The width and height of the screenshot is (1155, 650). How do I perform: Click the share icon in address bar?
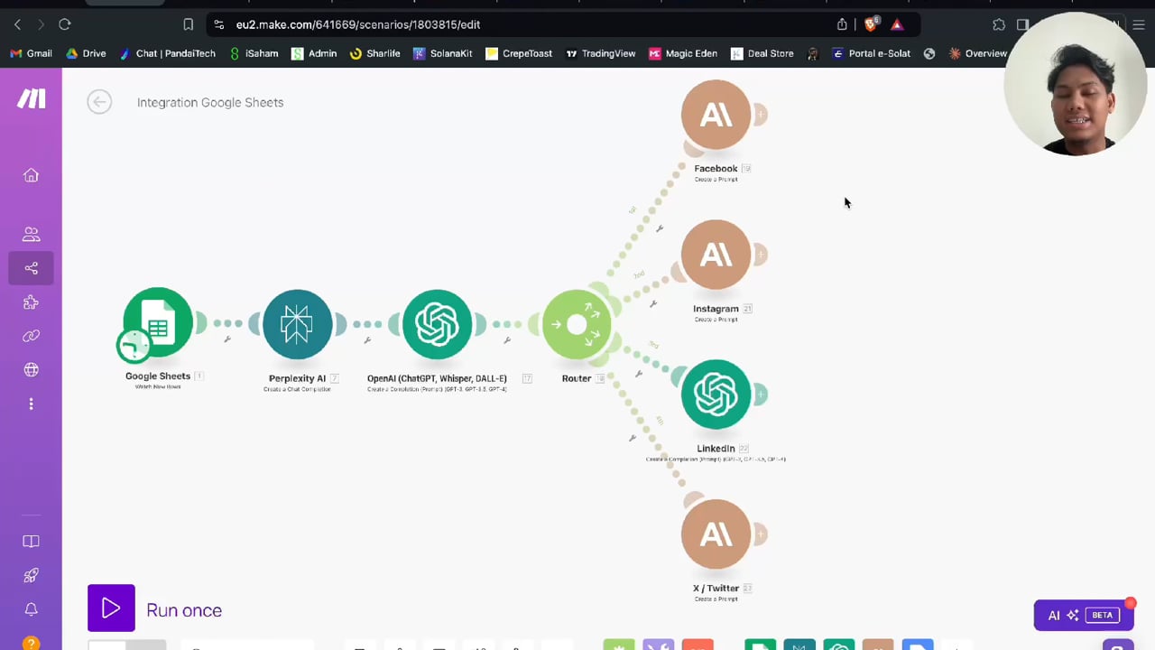point(842,24)
